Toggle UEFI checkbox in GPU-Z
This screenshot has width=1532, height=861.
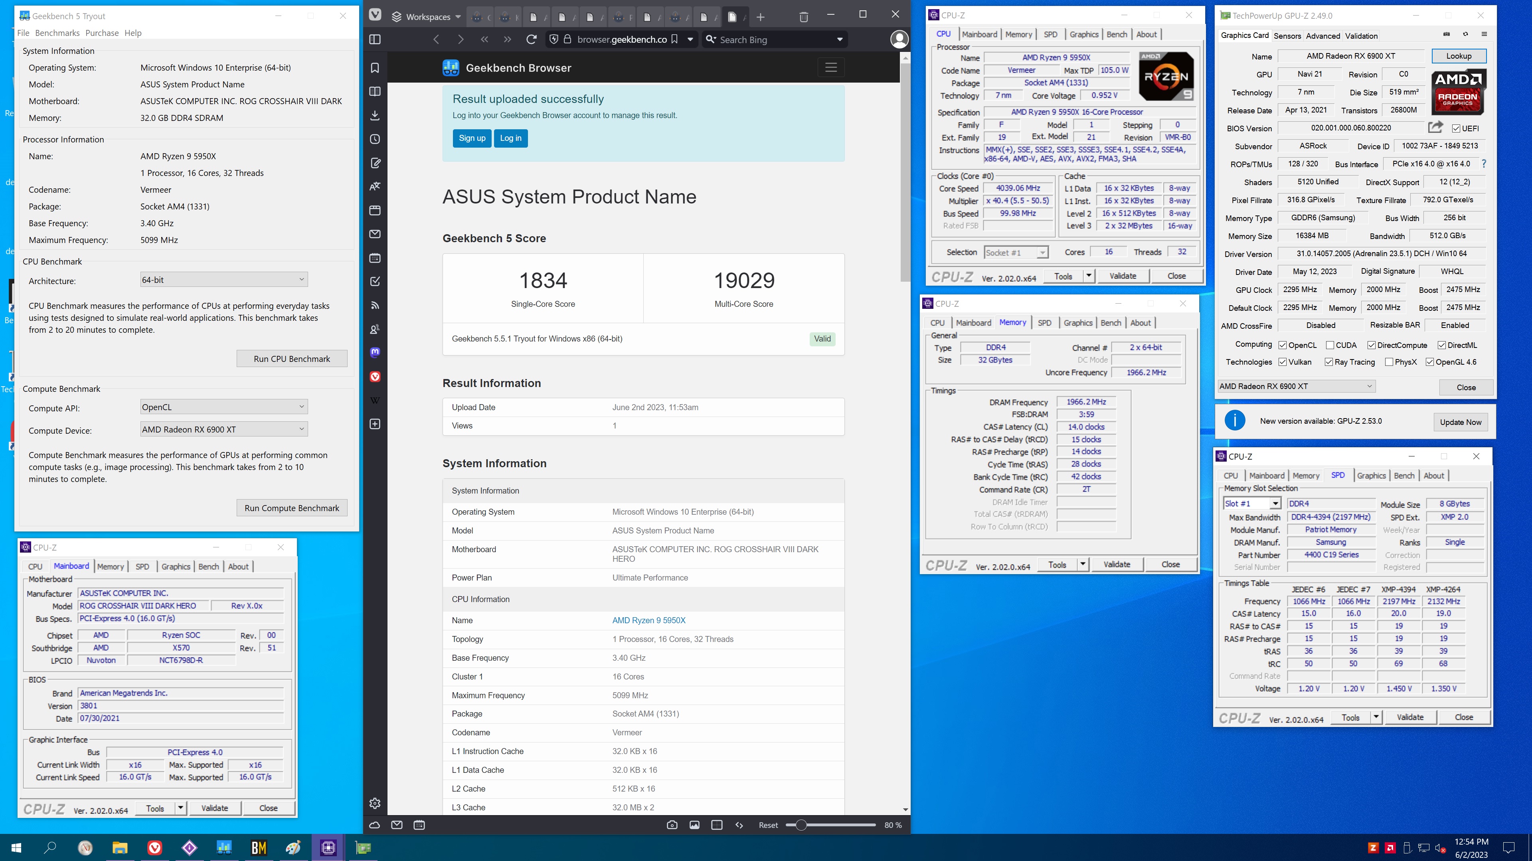pos(1456,128)
